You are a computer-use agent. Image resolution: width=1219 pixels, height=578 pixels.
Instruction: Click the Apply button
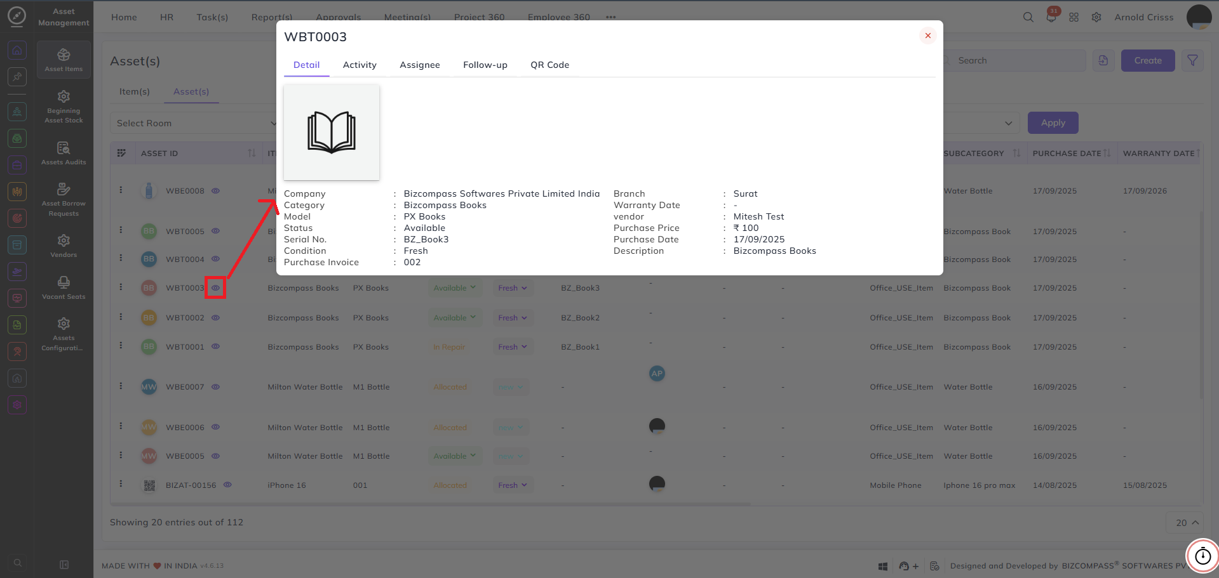(1053, 123)
